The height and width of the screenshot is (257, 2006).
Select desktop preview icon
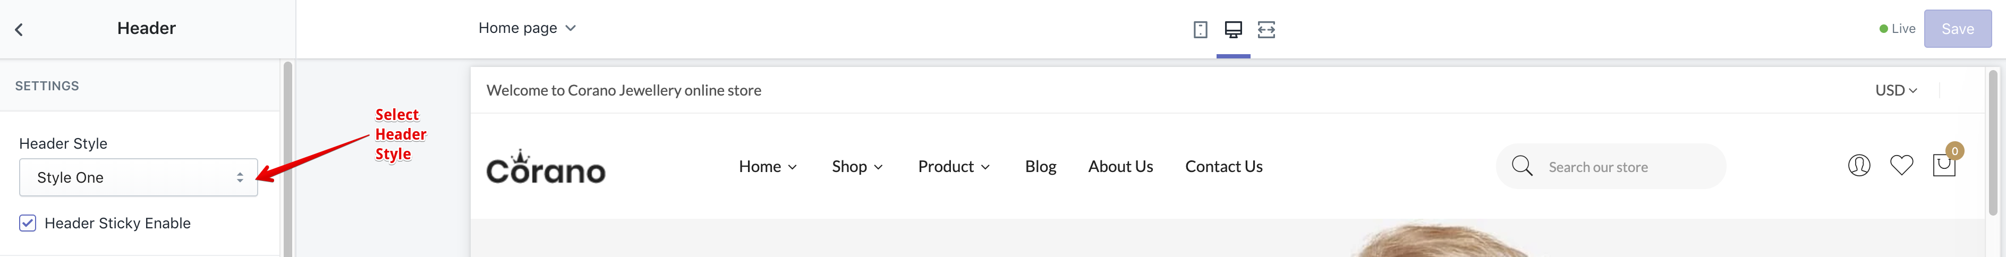pyautogui.click(x=1232, y=30)
